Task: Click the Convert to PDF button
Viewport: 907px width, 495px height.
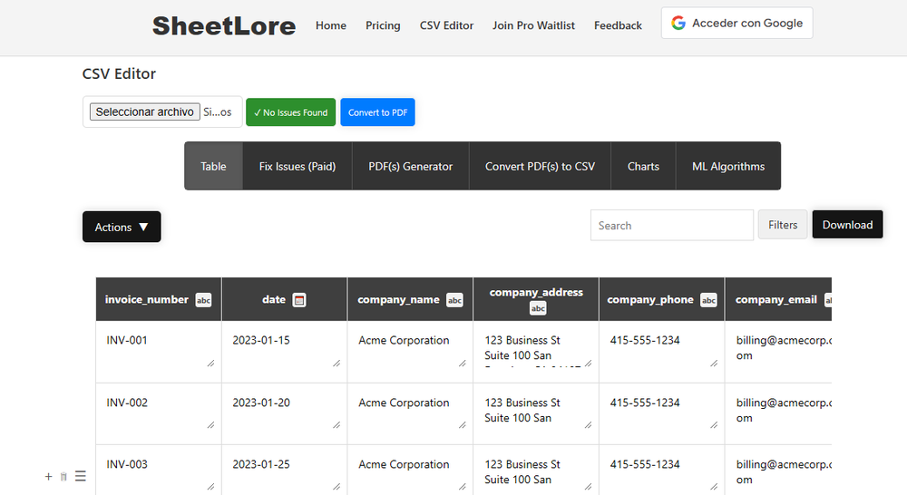Action: [x=377, y=112]
